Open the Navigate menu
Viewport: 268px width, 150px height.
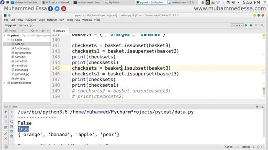[31, 20]
